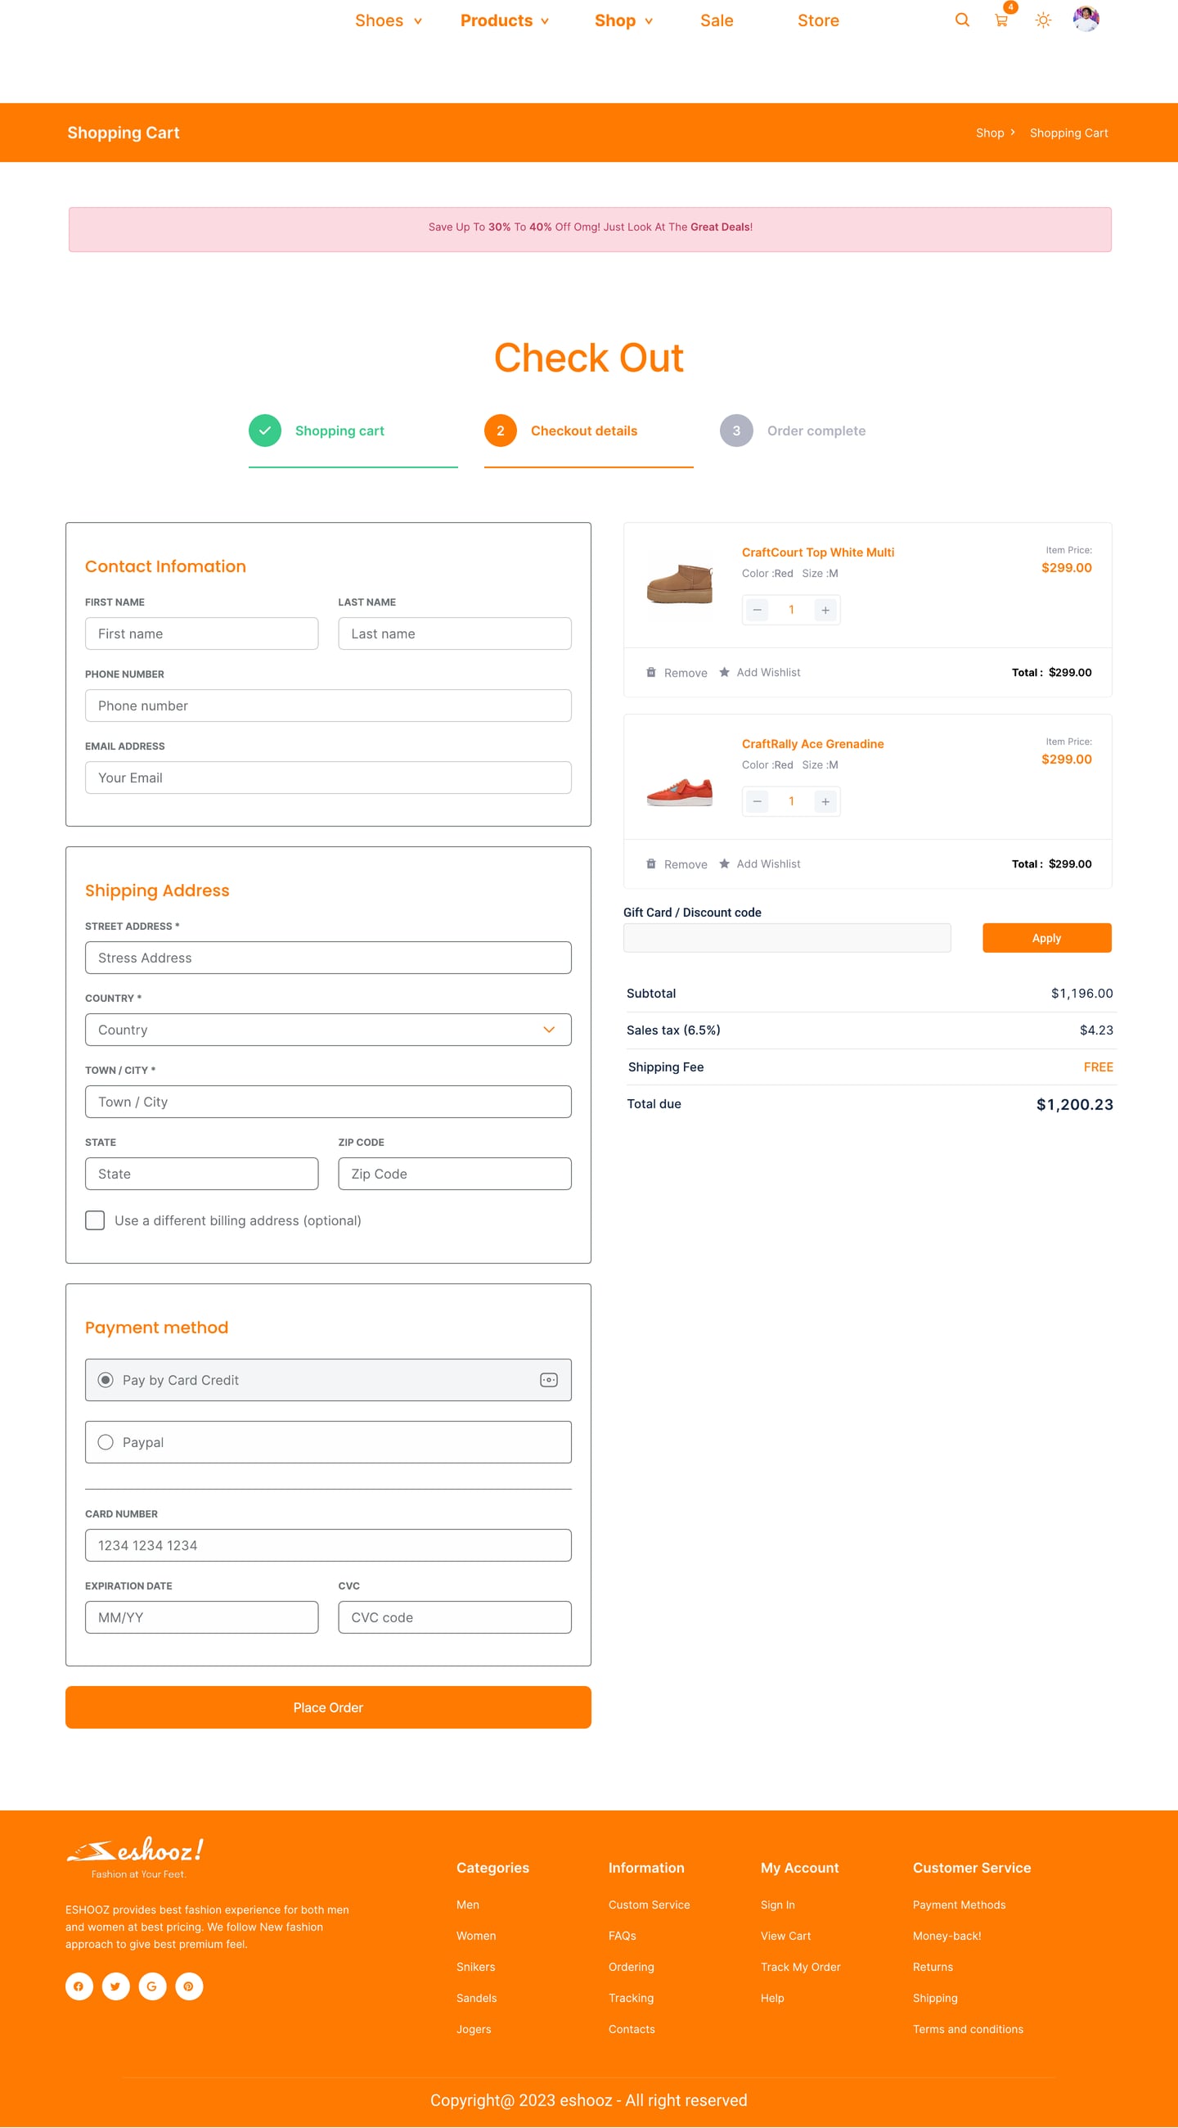
Task: Toggle the light/dark theme sun icon
Action: coord(1044,20)
